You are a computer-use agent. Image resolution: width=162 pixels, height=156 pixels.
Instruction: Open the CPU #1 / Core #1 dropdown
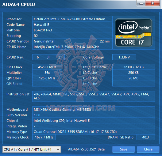pos(32,149)
